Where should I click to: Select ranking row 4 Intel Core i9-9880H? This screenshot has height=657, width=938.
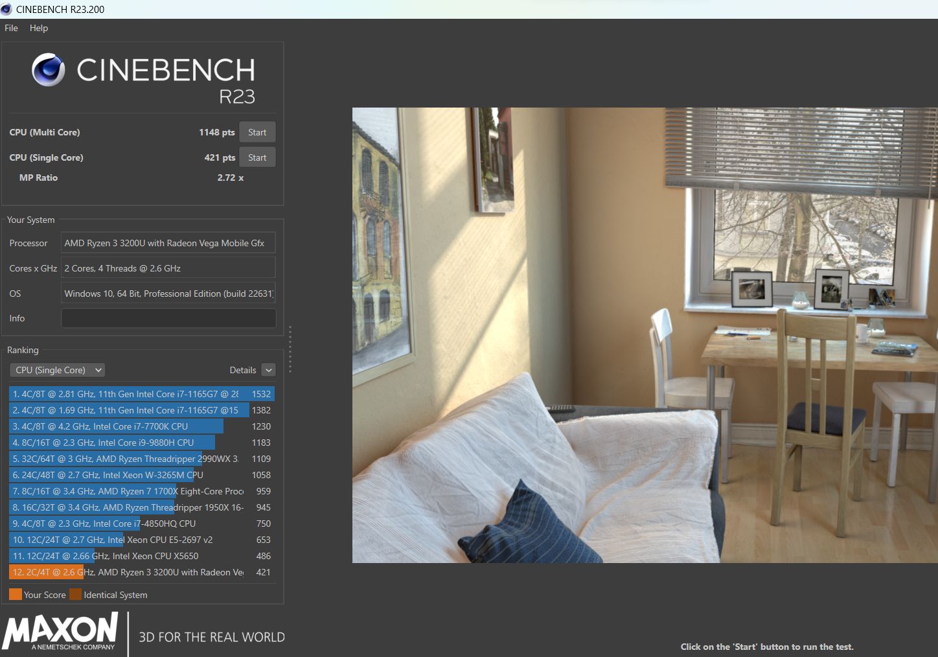point(142,443)
